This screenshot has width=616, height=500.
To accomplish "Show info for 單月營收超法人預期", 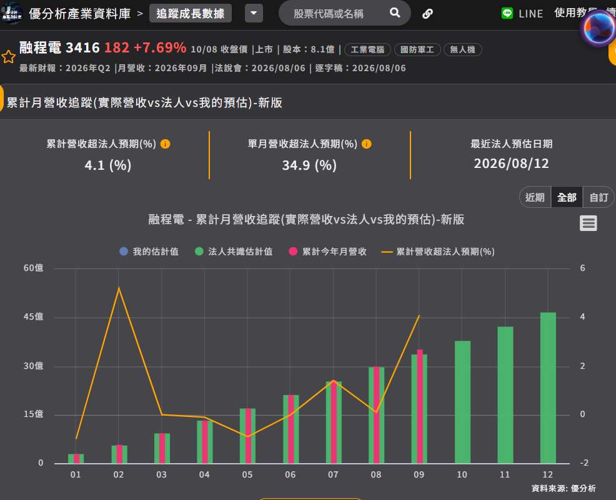I will (367, 144).
